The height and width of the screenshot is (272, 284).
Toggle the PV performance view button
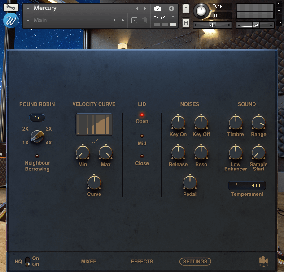[279, 23]
